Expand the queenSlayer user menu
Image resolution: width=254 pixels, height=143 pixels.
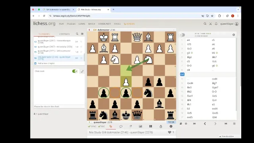(229, 24)
